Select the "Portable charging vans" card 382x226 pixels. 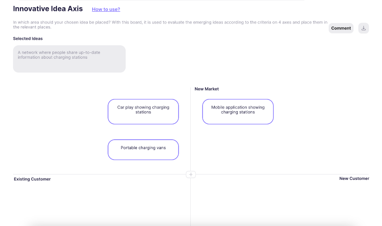point(143,150)
